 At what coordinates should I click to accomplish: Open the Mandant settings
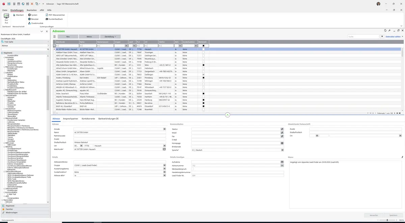pos(18,15)
